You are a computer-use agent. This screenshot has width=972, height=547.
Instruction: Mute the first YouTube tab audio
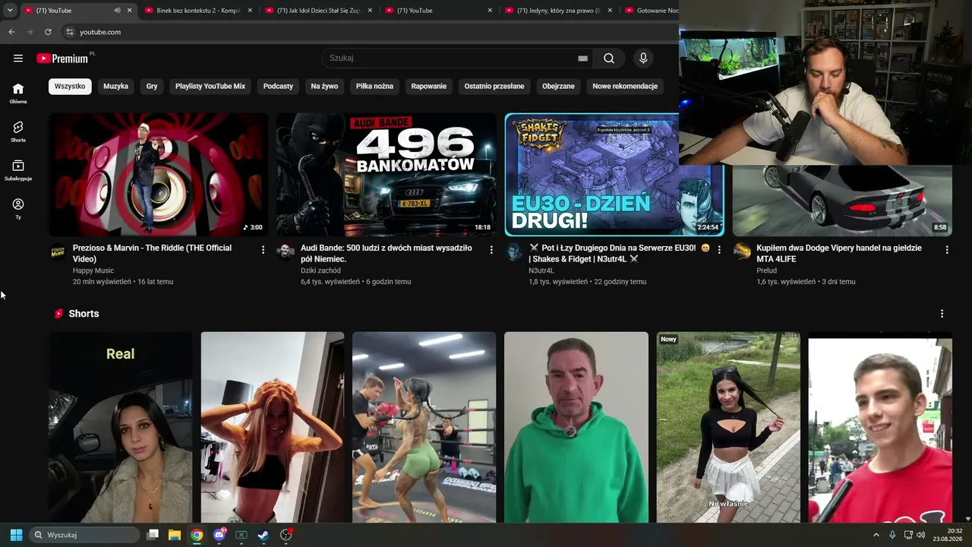117,11
